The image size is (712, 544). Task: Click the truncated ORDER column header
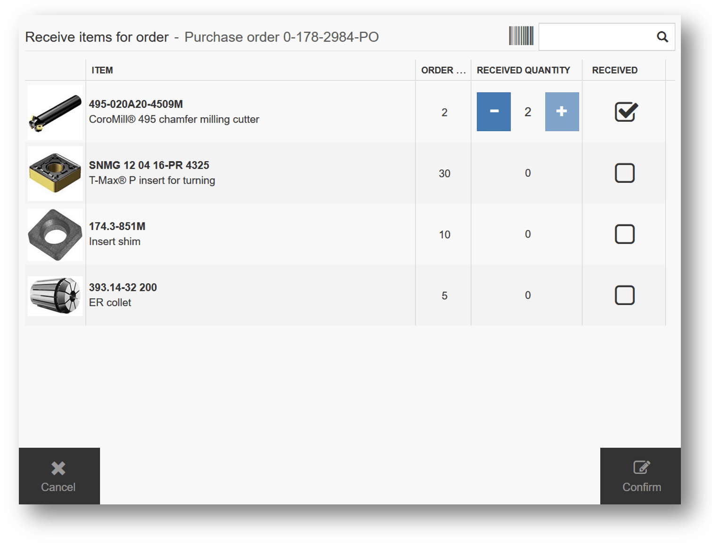(x=442, y=70)
